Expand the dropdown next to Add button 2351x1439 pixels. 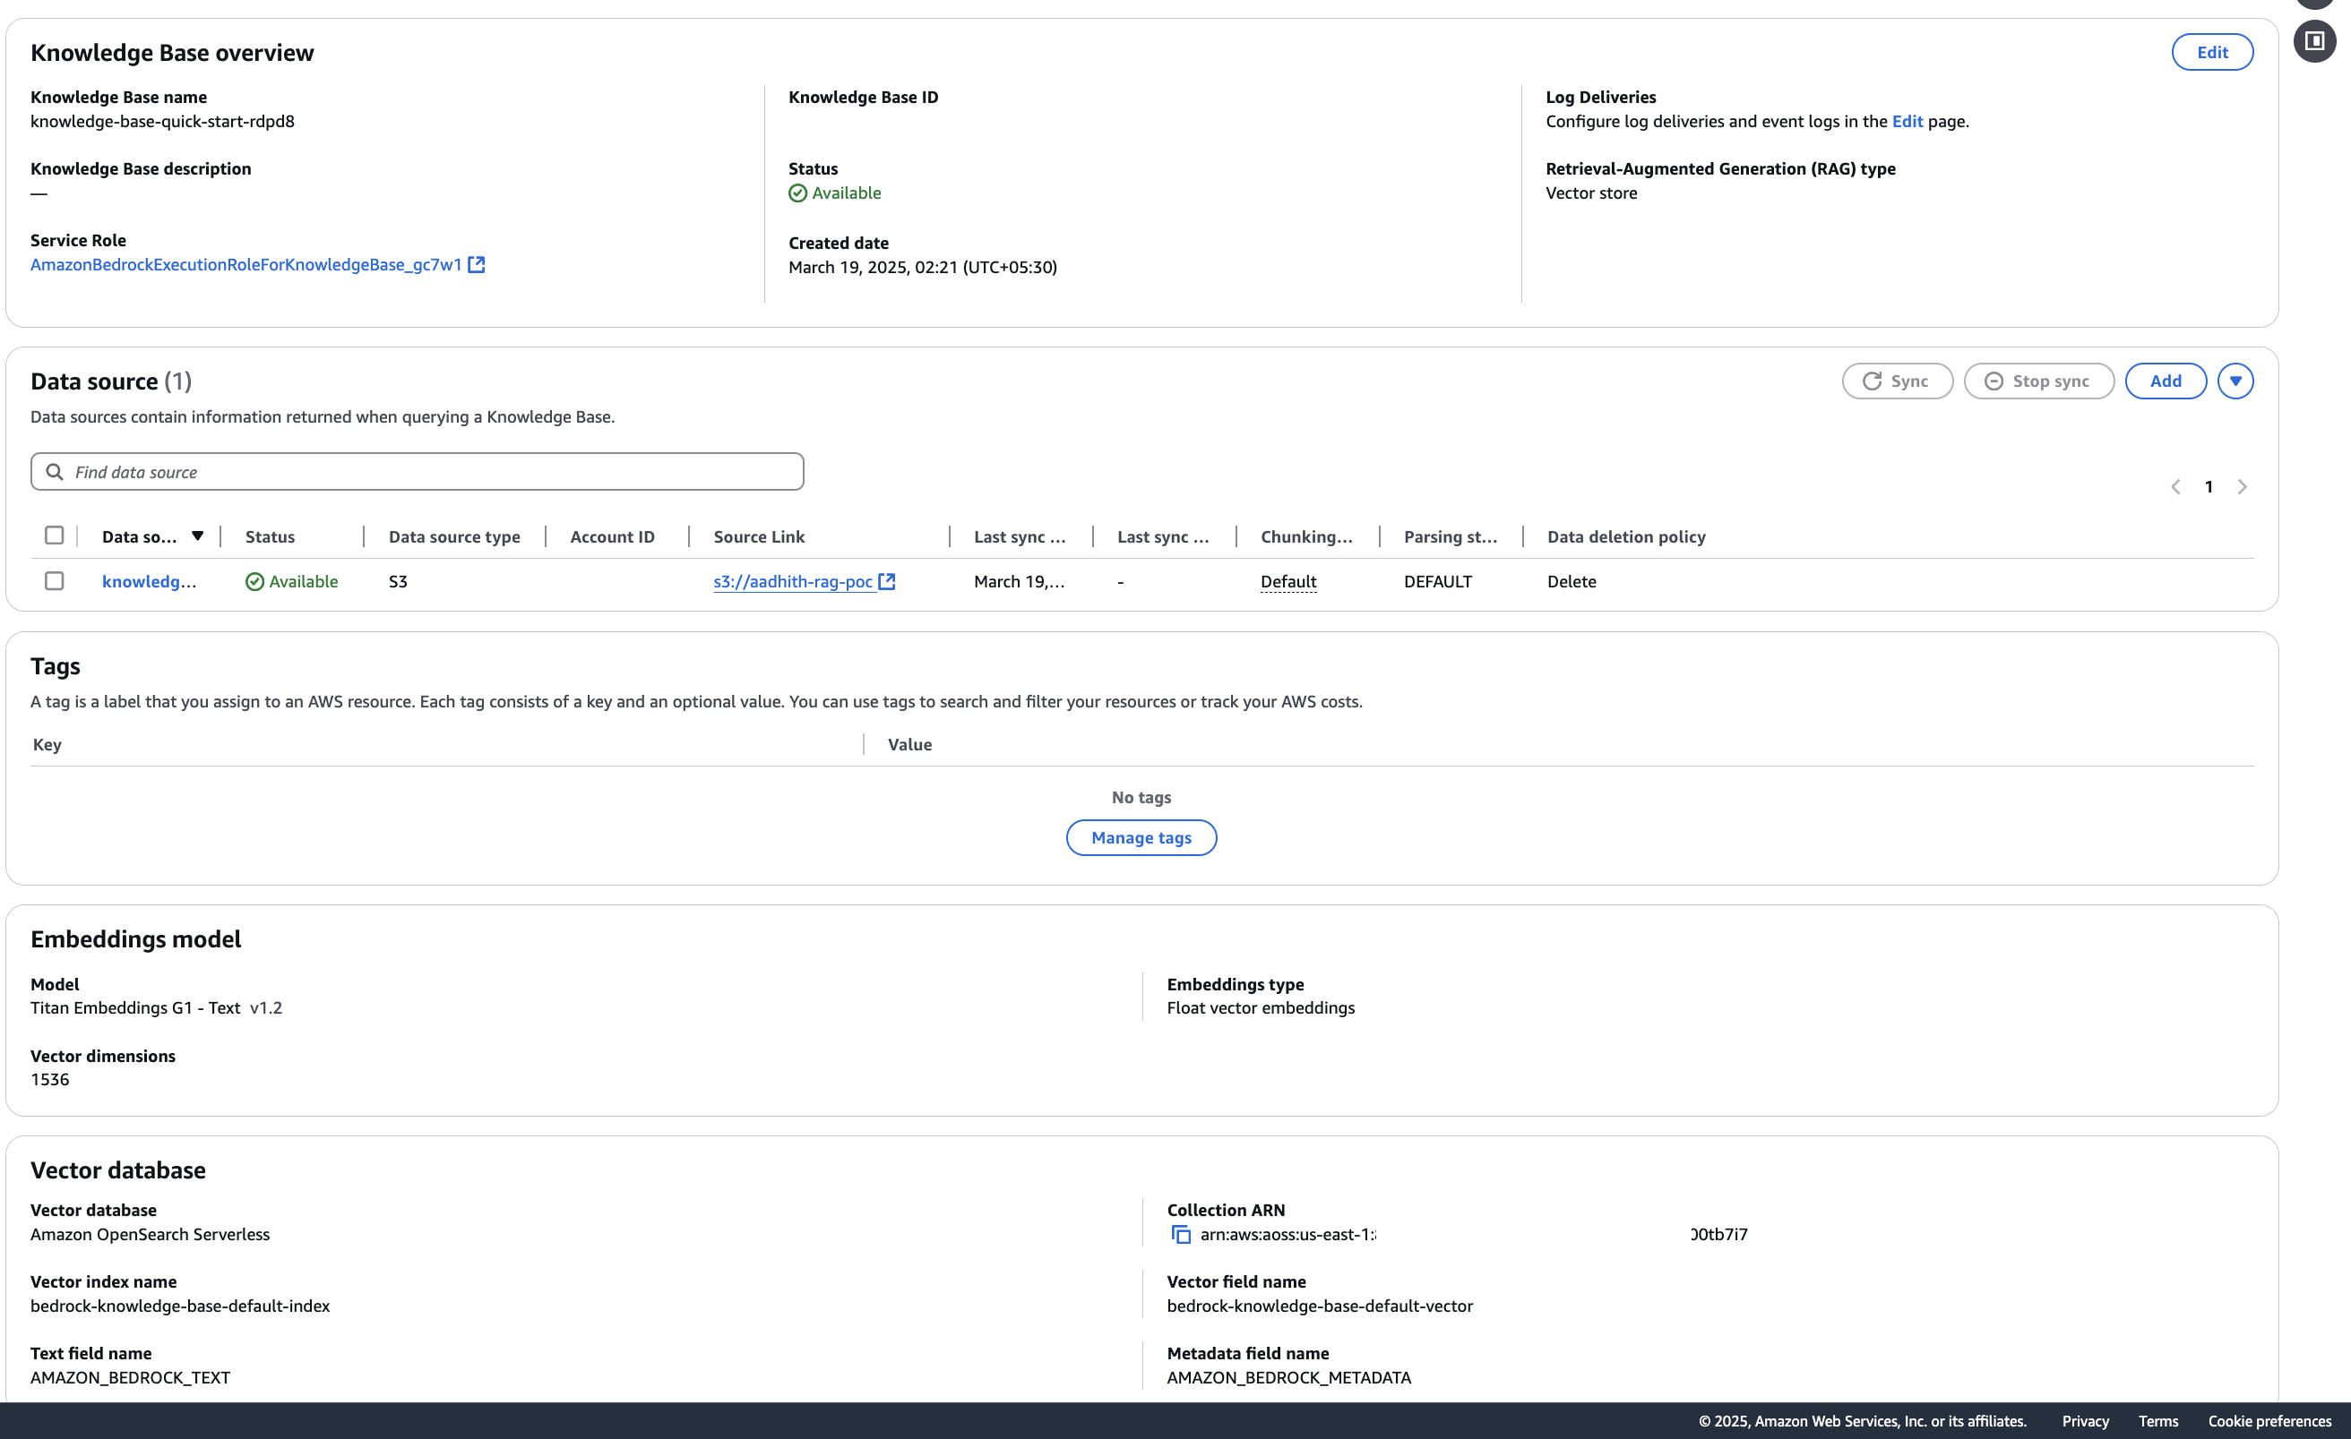tap(2235, 381)
